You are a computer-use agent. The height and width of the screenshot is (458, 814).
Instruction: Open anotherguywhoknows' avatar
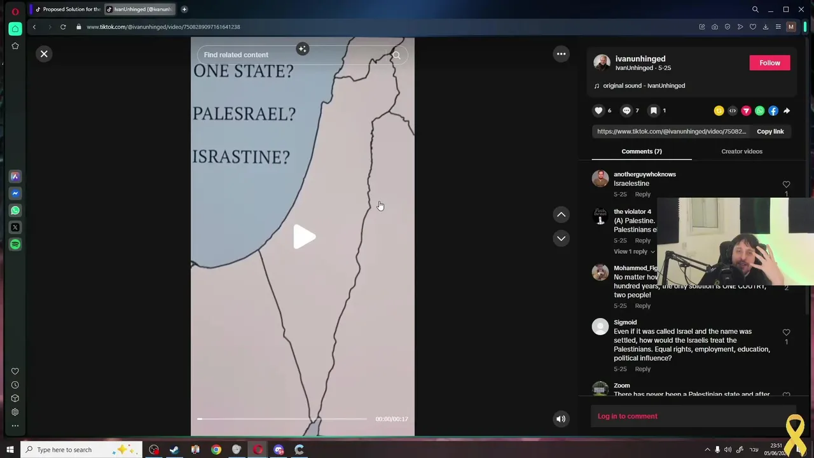click(x=600, y=179)
